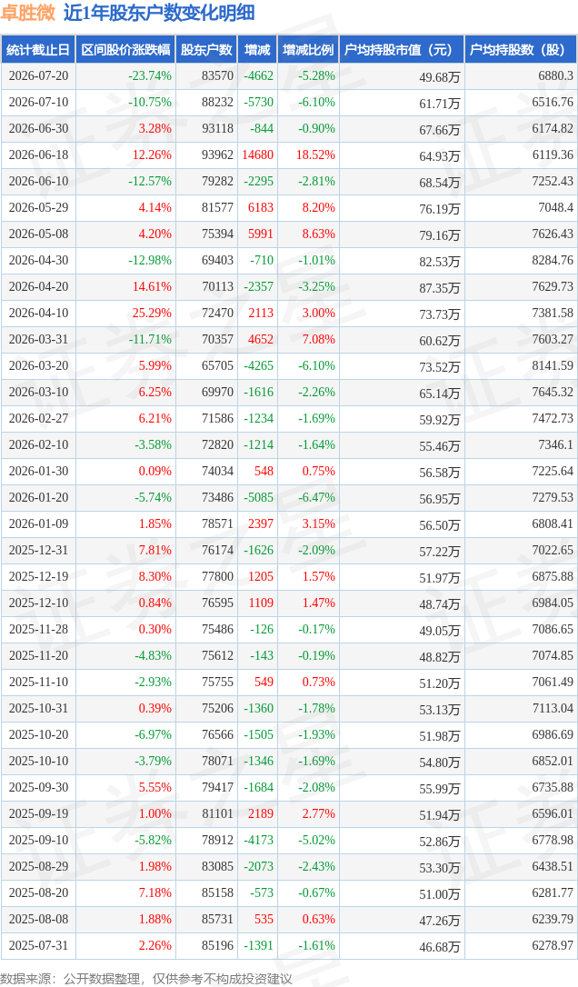The image size is (578, 987).
Task: Select the 2026-06-18 date cell
Action: coord(38,155)
